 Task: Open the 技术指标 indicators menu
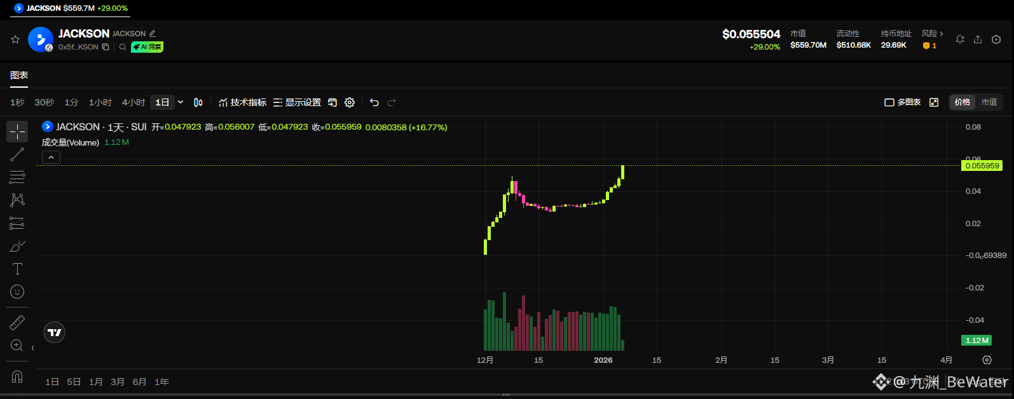[x=242, y=102]
